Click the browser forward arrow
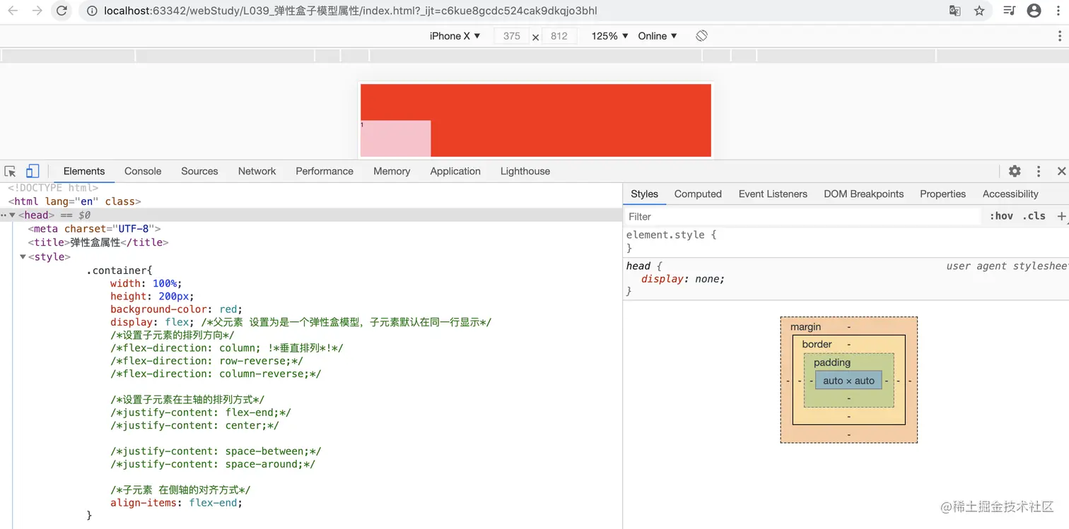 [x=37, y=11]
